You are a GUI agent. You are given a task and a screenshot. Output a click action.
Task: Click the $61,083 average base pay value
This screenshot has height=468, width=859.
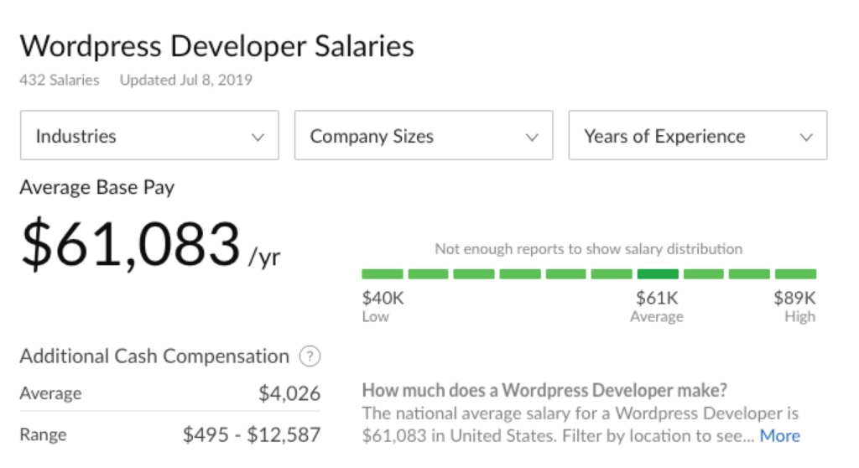pos(130,244)
